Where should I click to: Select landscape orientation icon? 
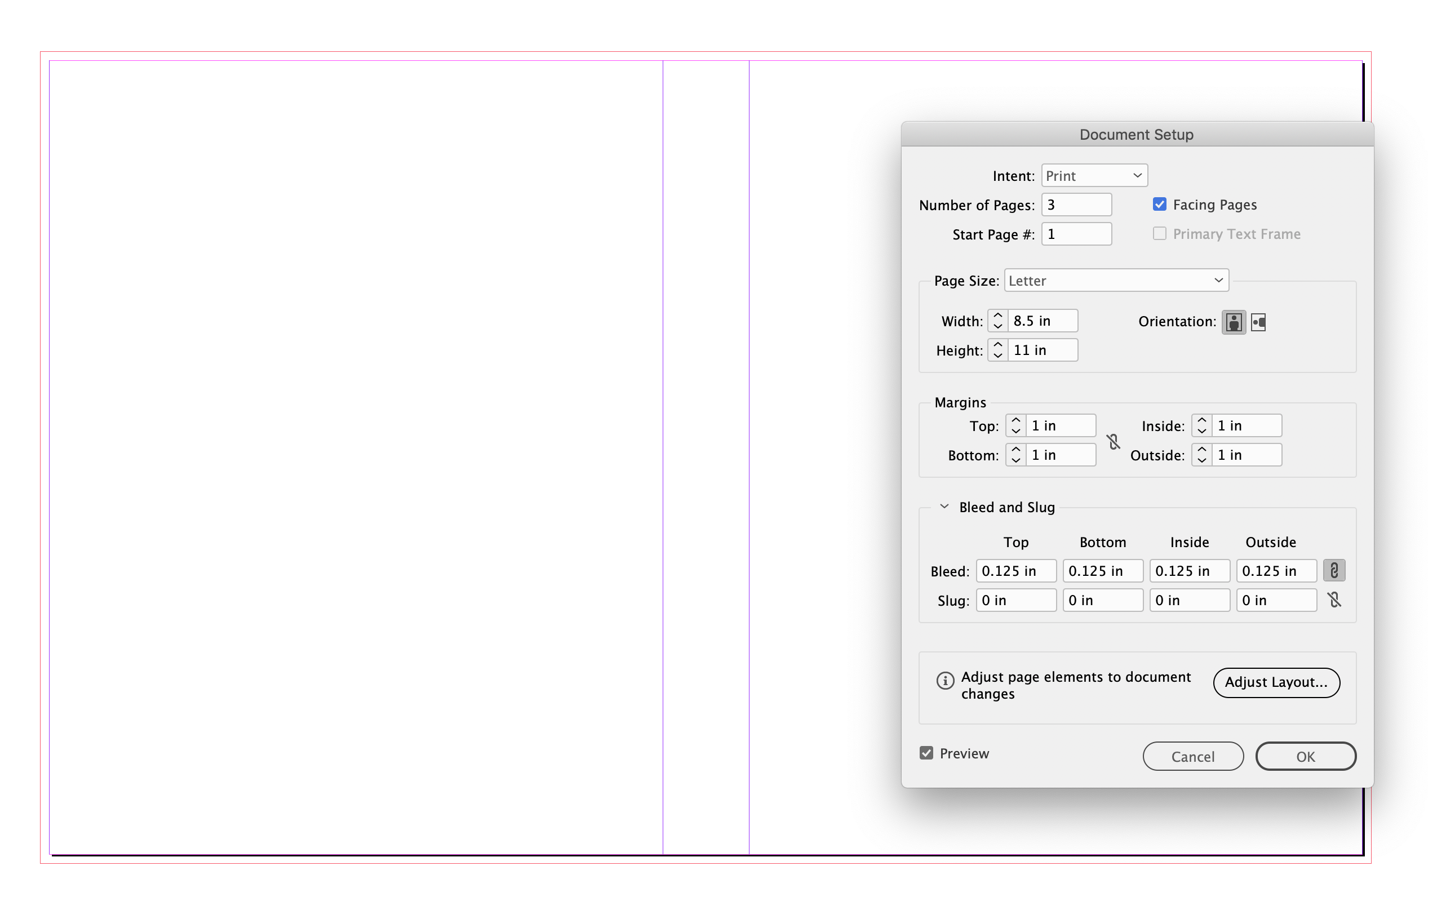pos(1258,322)
